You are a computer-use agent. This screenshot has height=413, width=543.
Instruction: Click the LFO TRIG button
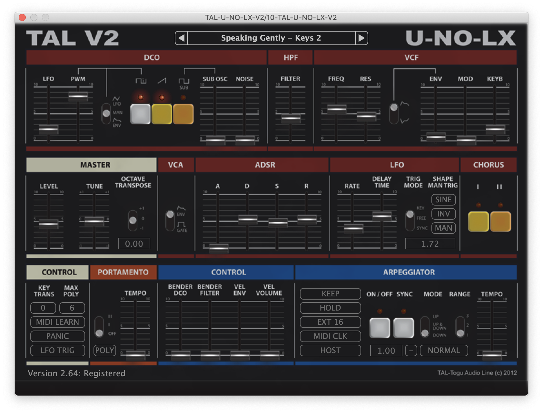57,351
